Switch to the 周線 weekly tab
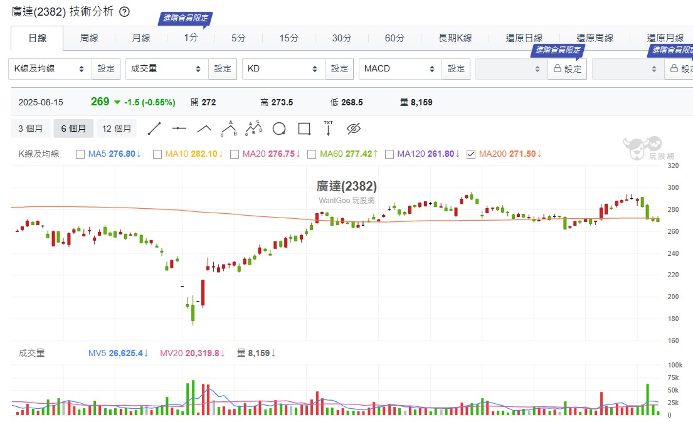This screenshot has height=422, width=693. (89, 38)
